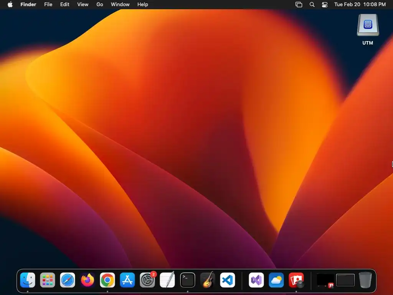This screenshot has height=295, width=393.
Task: Open Control Center in menu bar
Action: tap(325, 5)
